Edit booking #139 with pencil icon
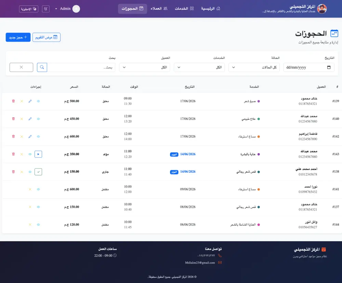342x283 pixels. (x=30, y=101)
